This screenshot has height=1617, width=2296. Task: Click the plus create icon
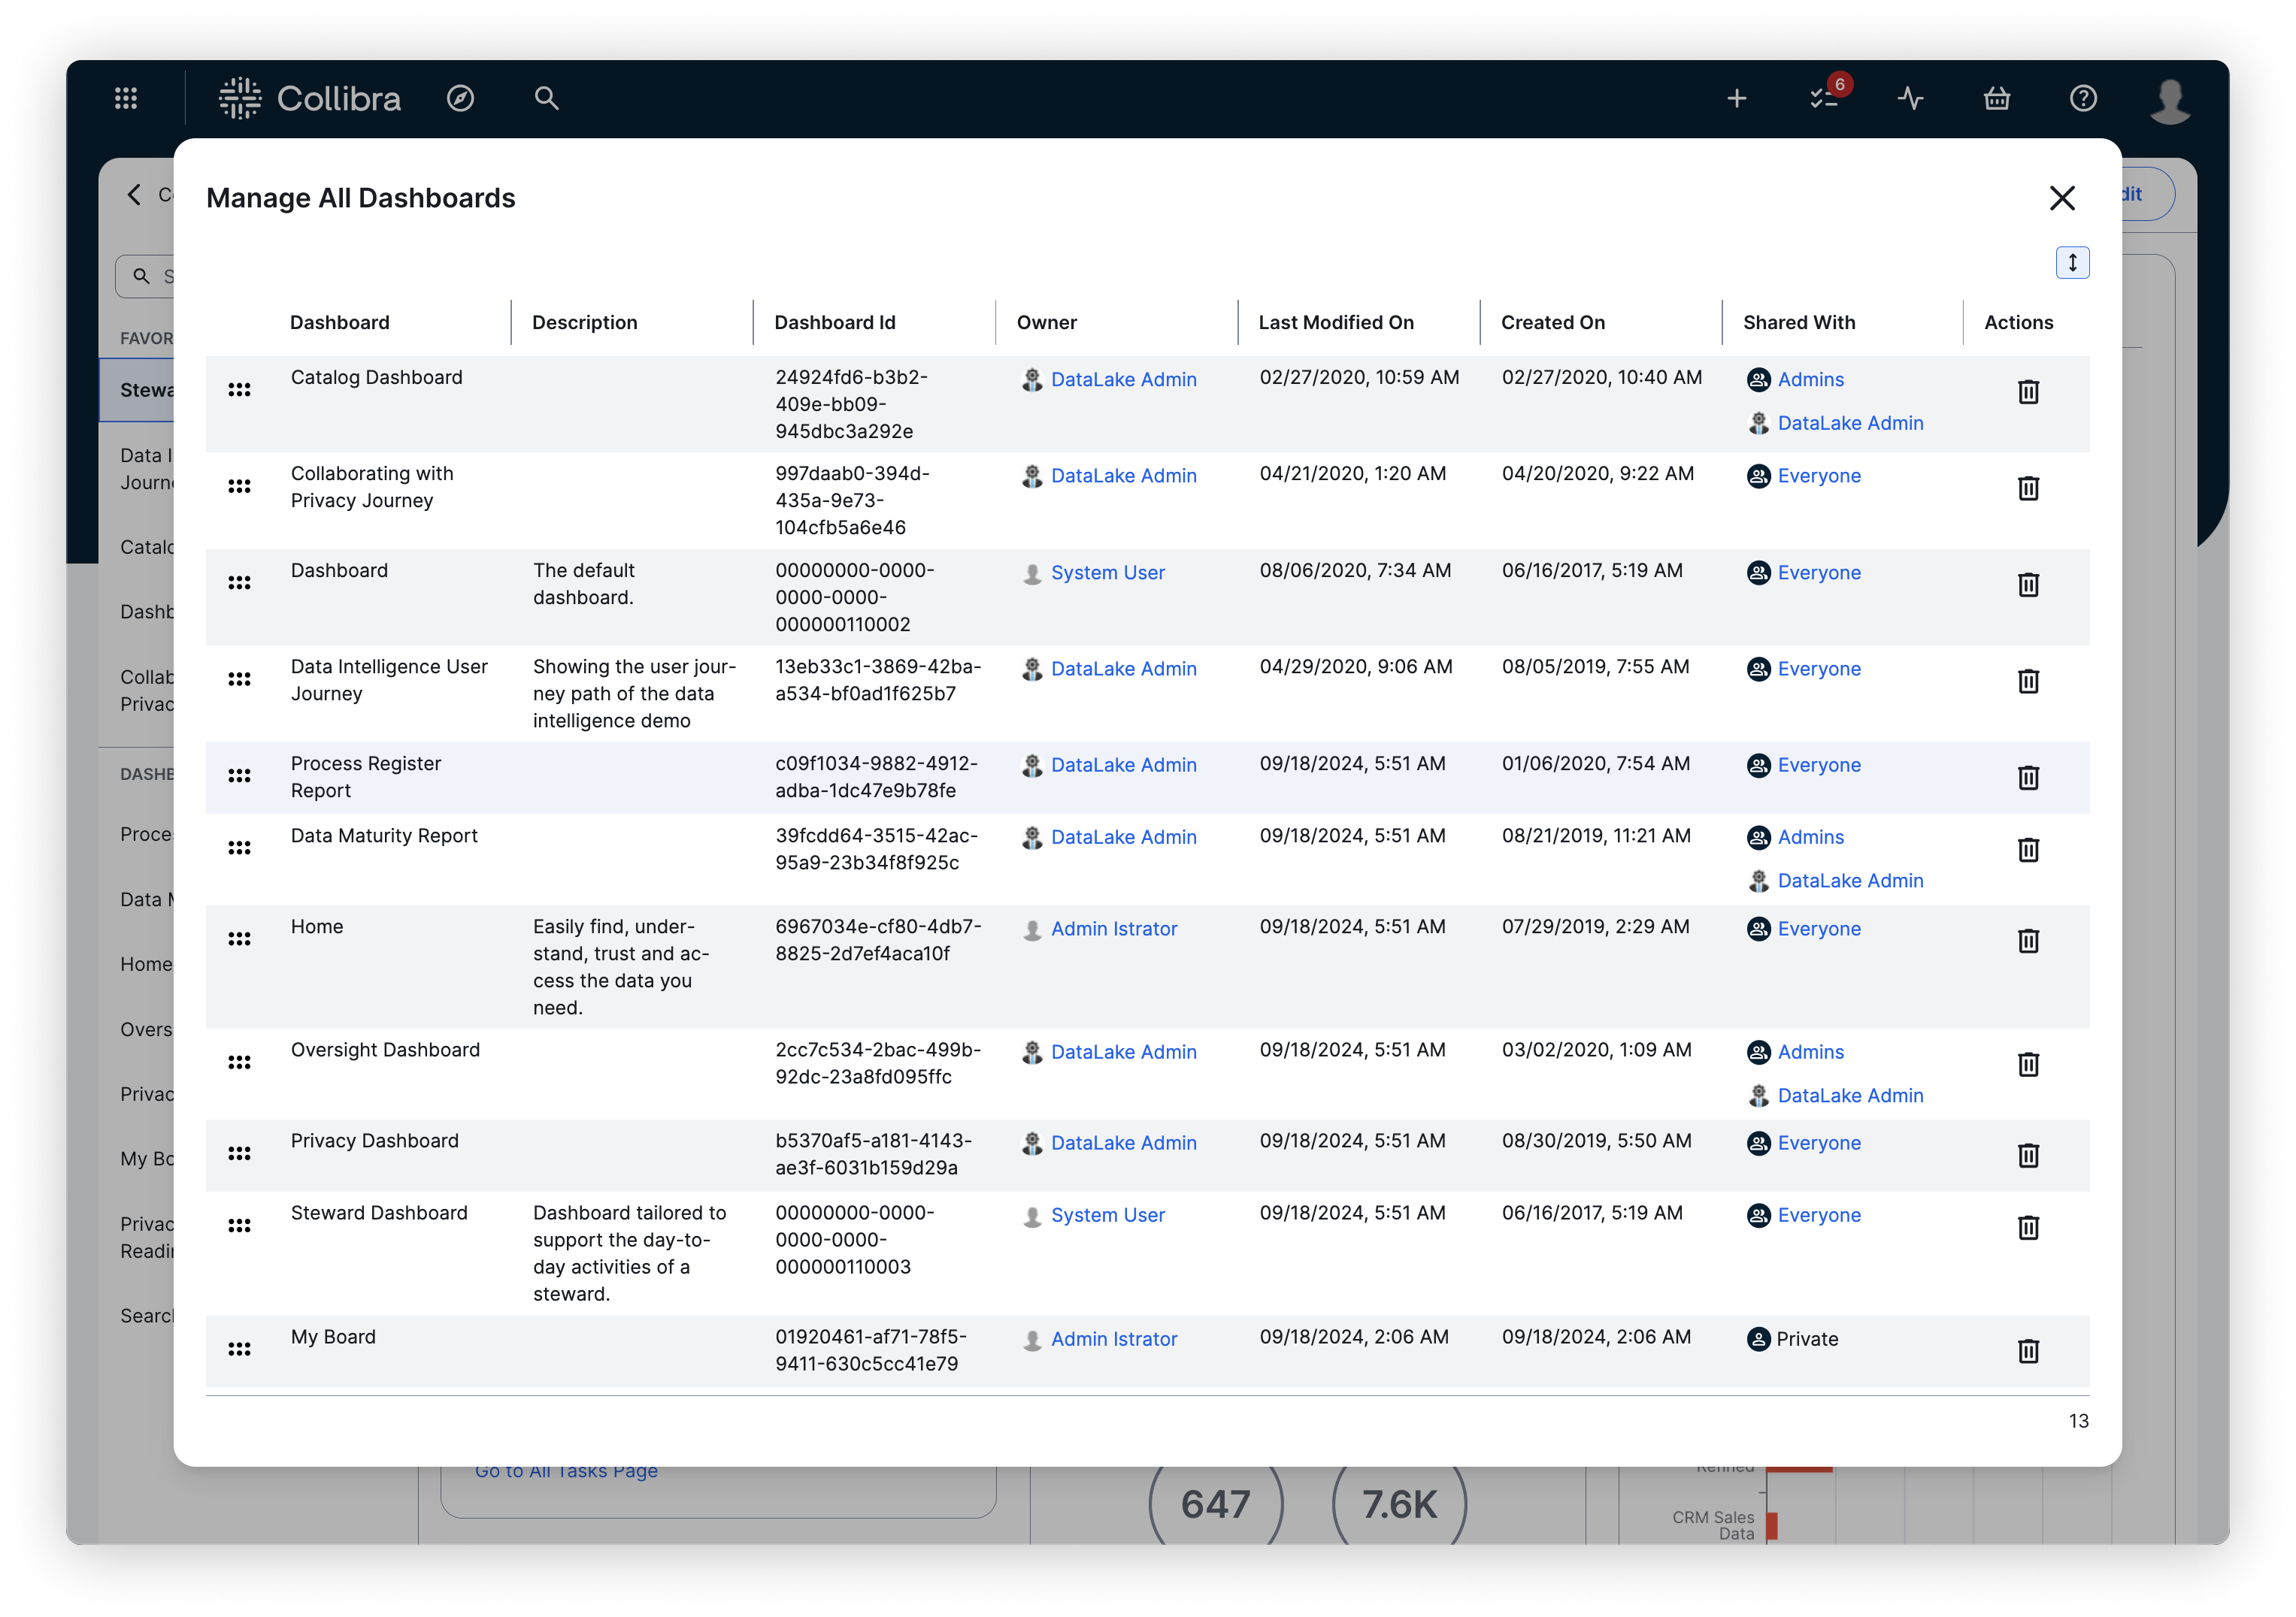[1737, 98]
